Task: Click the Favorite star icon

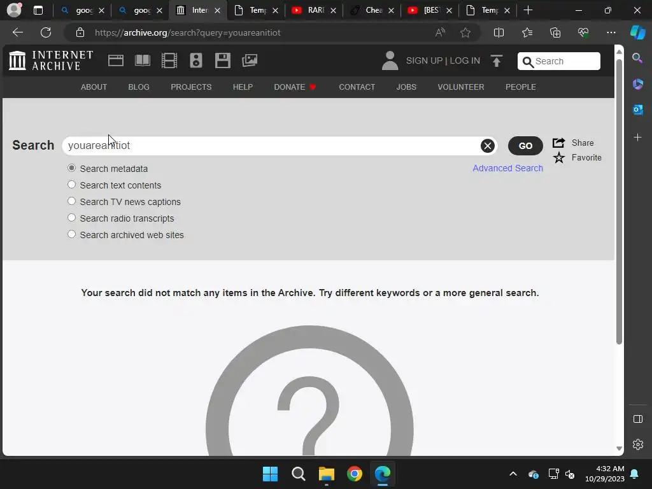Action: point(559,158)
